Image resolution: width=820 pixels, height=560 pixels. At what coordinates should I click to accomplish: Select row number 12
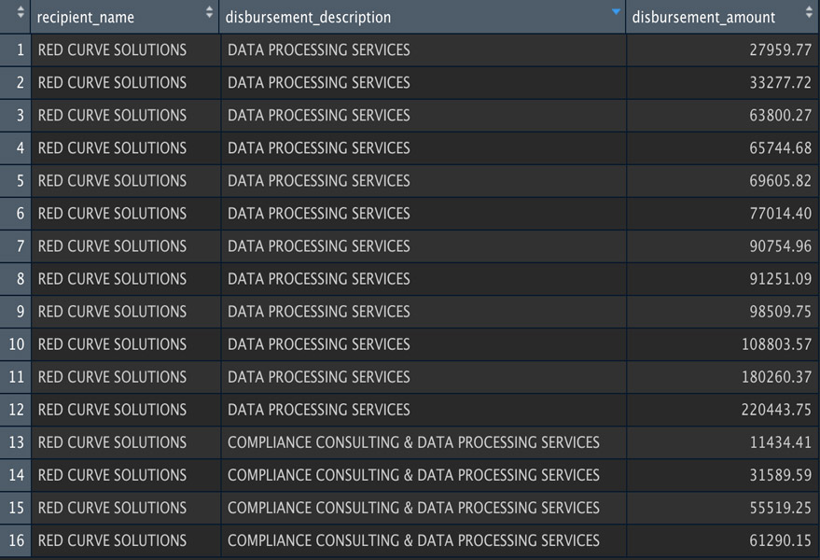(x=16, y=410)
